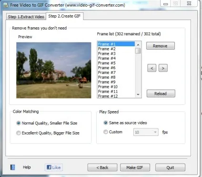202x177 pixels.
Task: Go to next frame with > button
Action: [x=163, y=68]
